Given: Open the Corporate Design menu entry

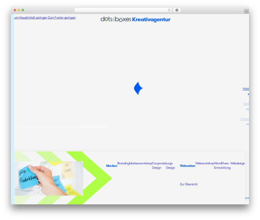Looking at the screenshot, I should click(x=159, y=165).
